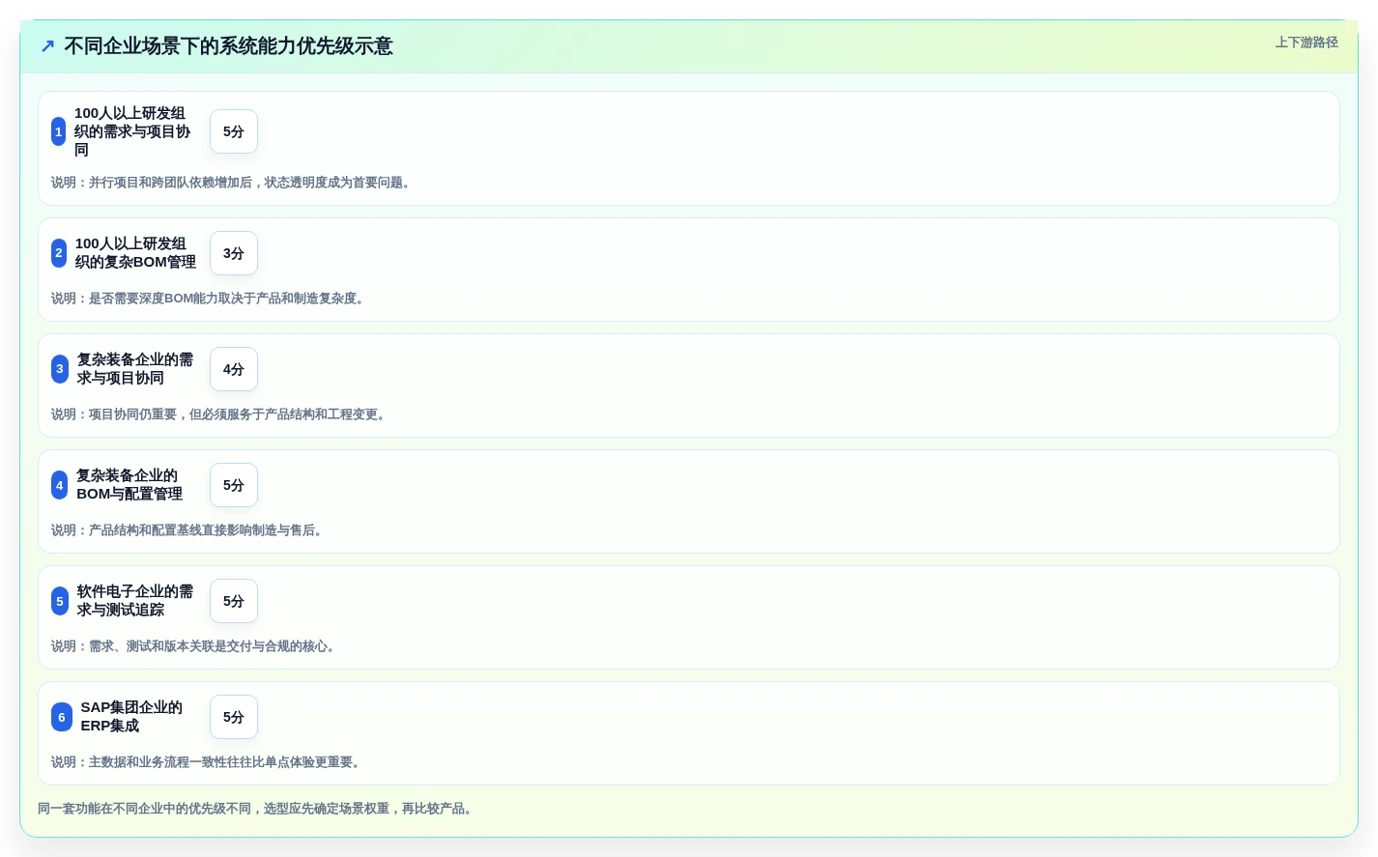Viewport: 1378px width, 857px height.
Task: Click heading SAP集团企业的ERP集成
Action: pos(131,717)
